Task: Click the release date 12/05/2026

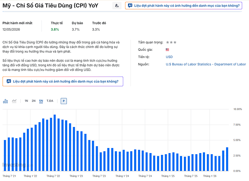Action: click(x=11, y=29)
